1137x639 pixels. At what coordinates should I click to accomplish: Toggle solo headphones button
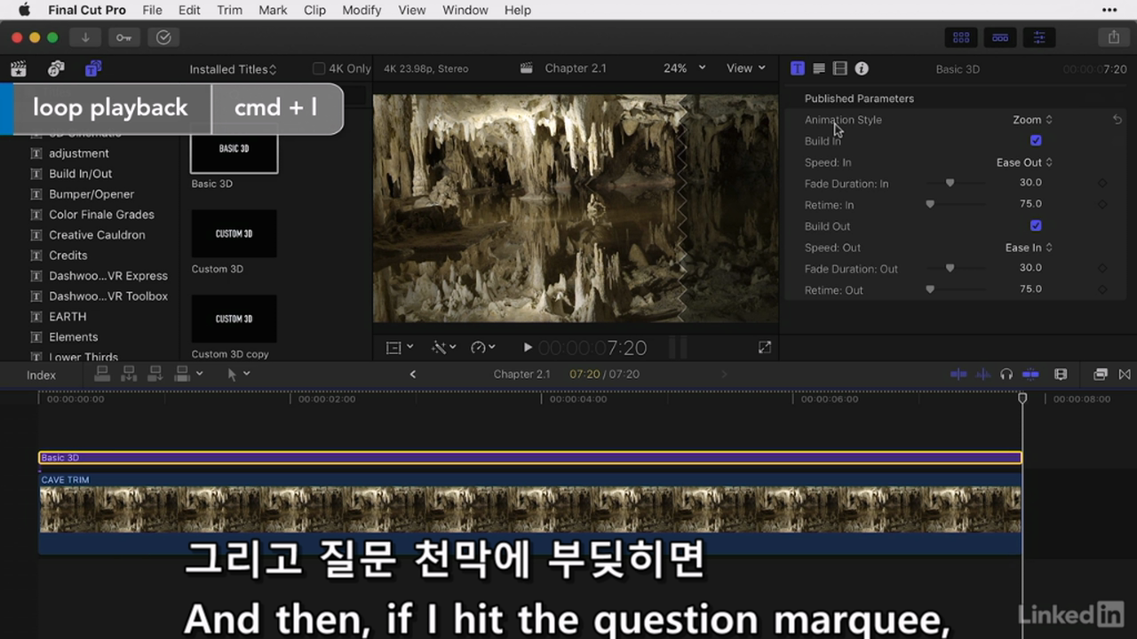point(1006,375)
